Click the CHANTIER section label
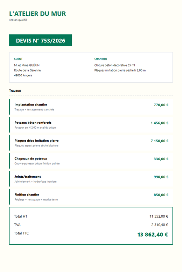This screenshot has width=182, height=272. click(100, 59)
